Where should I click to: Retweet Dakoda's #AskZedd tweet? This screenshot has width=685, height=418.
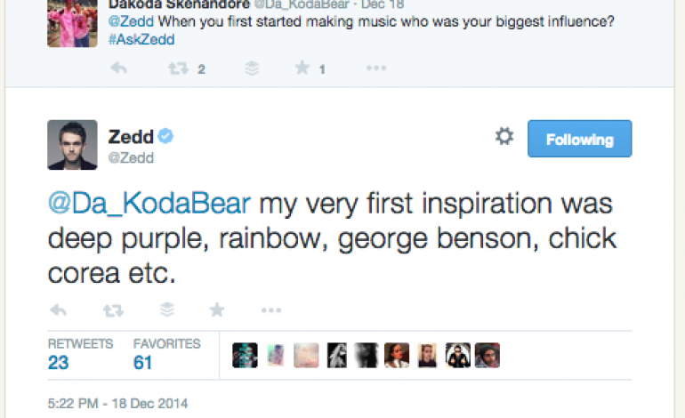(x=181, y=68)
